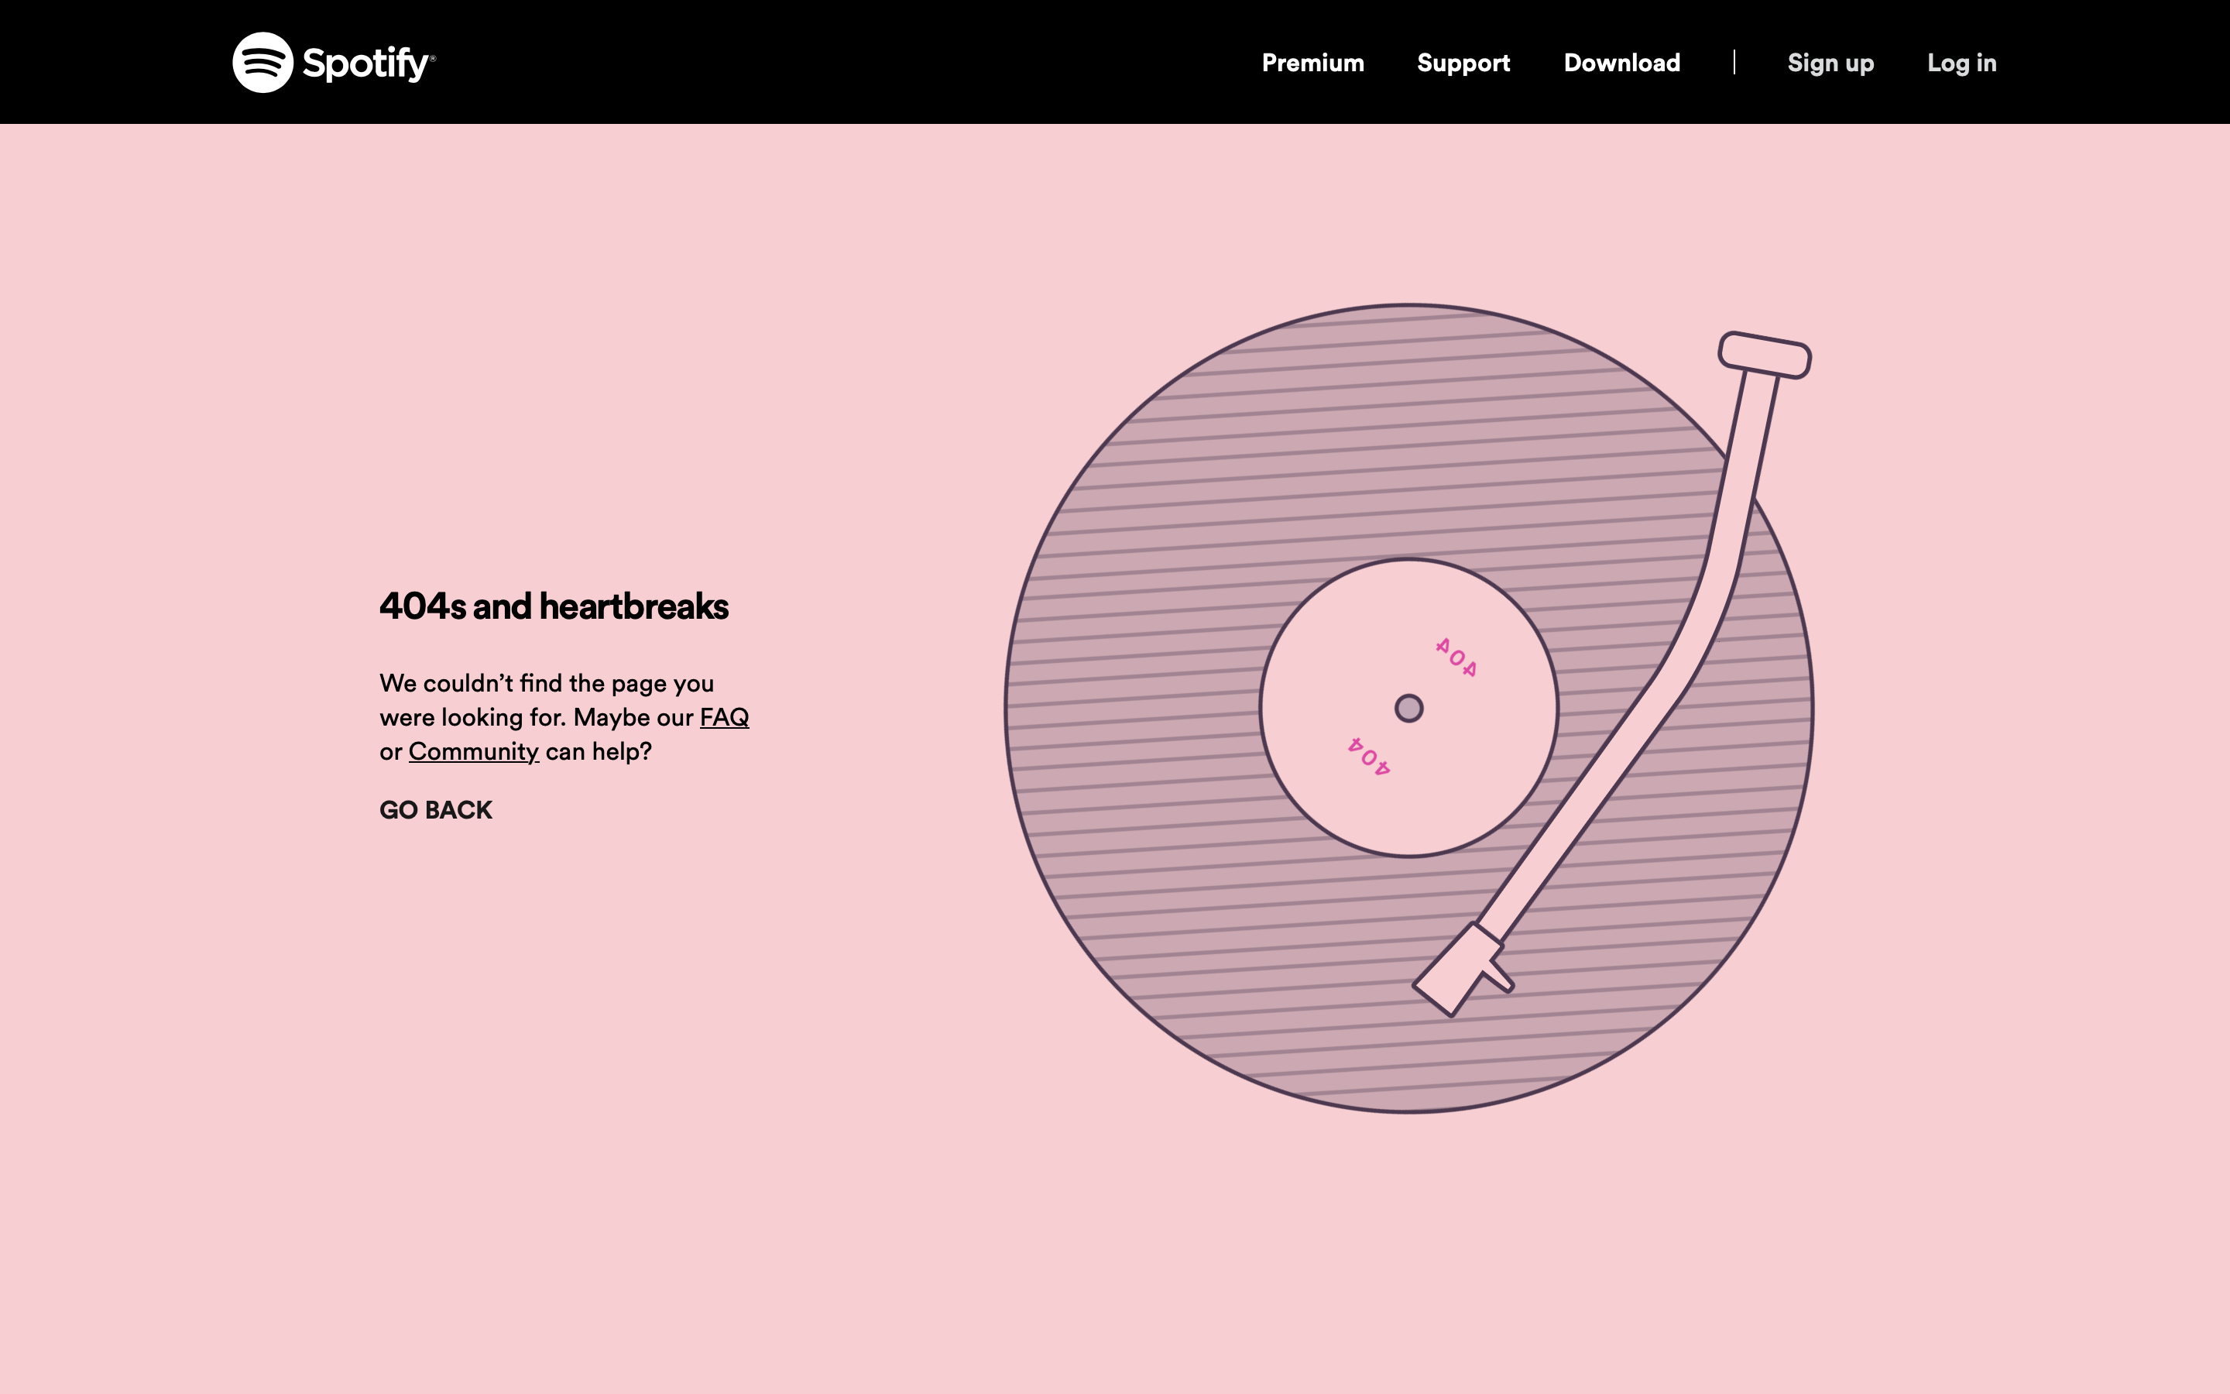Click the Sign up link
This screenshot has width=2230, height=1394.
(1830, 62)
